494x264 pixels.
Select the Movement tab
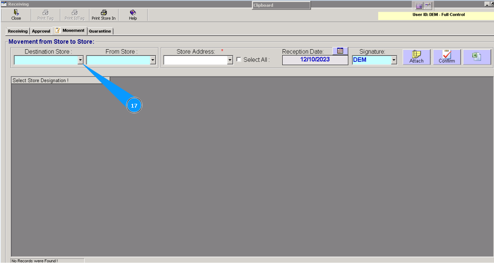pyautogui.click(x=70, y=30)
